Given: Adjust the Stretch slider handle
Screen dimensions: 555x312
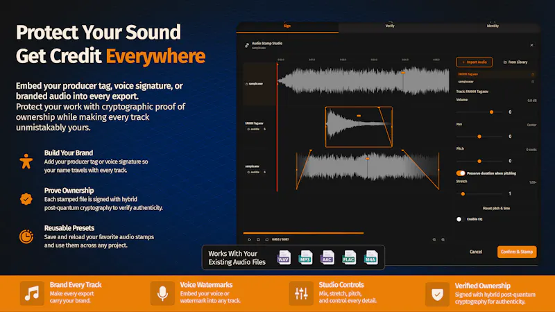Looking at the screenshot, I should tap(463, 194).
